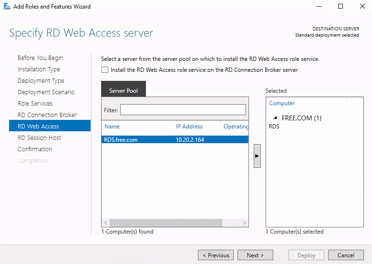Viewport: 372px width, 264px height.
Task: Go to the RD Session Host step
Action: click(x=39, y=137)
